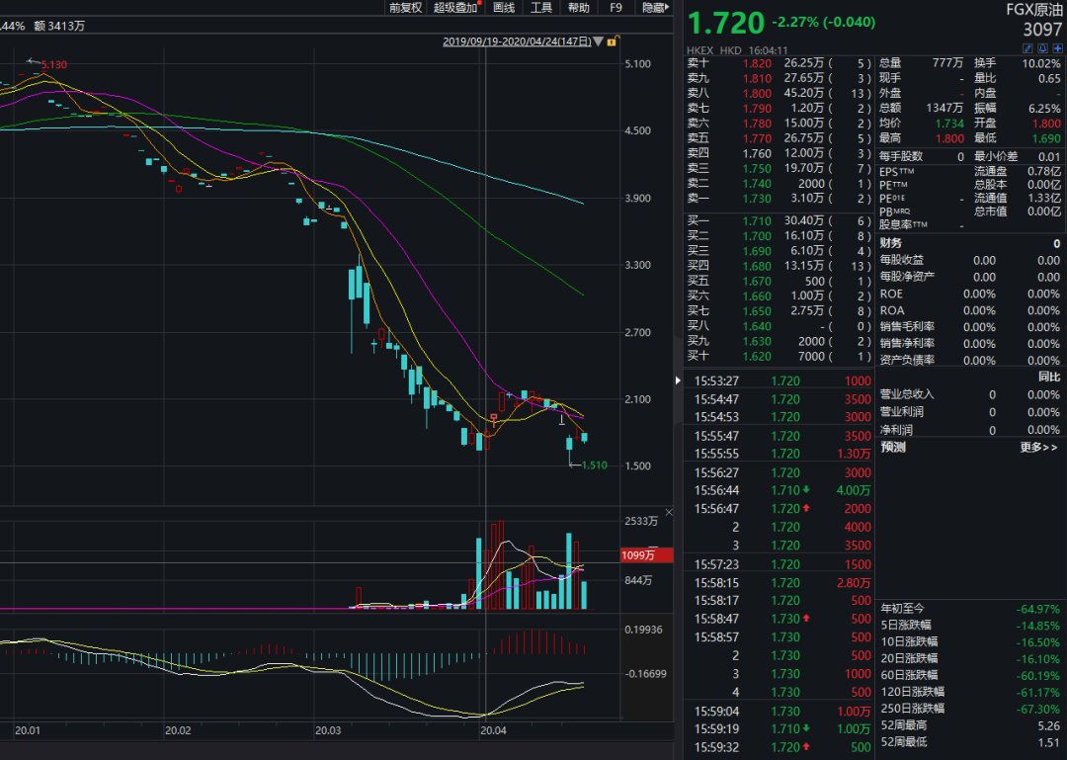
Task: Click the 营业总收入 row
Action: (x=970, y=394)
